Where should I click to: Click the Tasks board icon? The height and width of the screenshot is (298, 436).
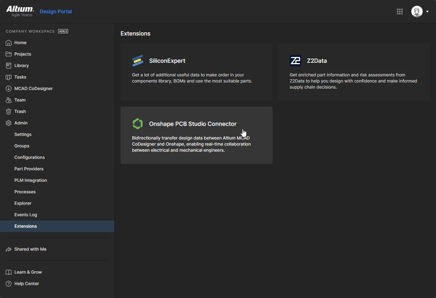coord(9,77)
